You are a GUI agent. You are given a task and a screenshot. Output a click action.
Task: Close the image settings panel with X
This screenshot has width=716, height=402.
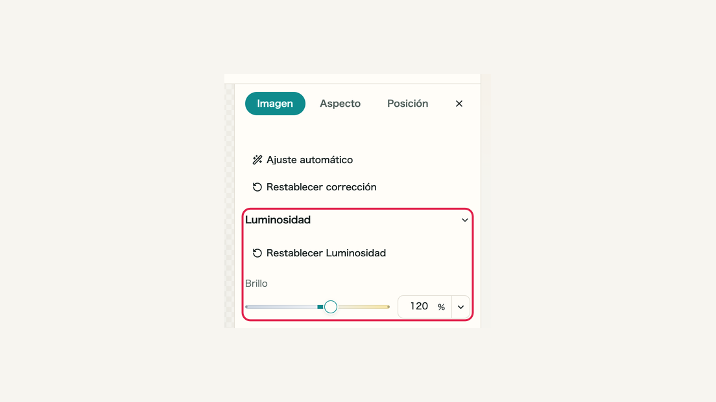click(x=459, y=104)
